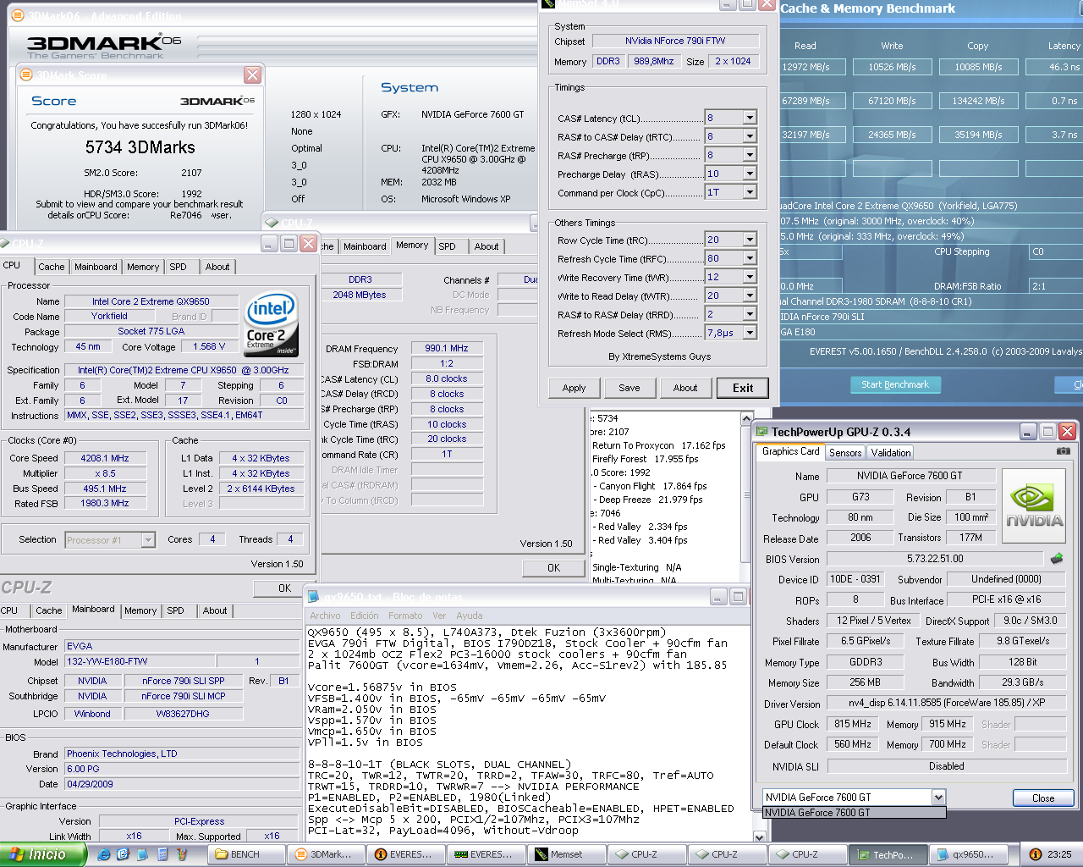Click Save button in MemSet
Viewport: 1083px width, 867px height.
coord(629,388)
